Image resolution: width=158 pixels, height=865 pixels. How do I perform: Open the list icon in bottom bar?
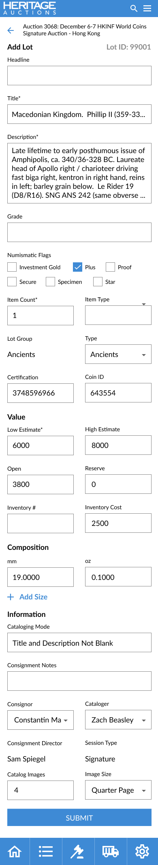point(46,851)
